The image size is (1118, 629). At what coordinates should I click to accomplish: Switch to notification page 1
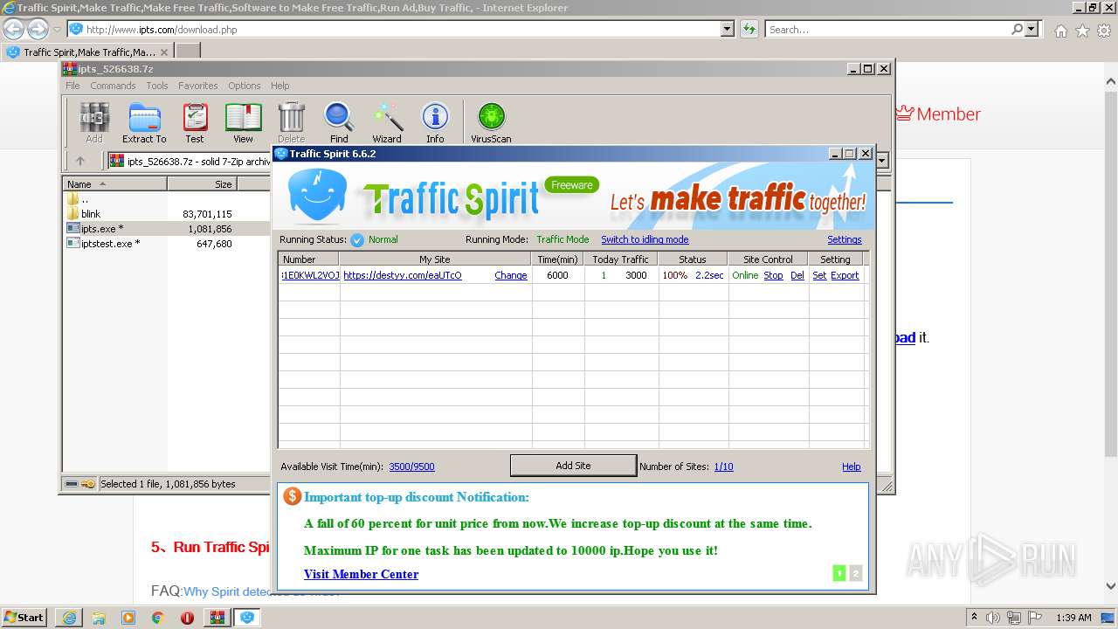(839, 573)
